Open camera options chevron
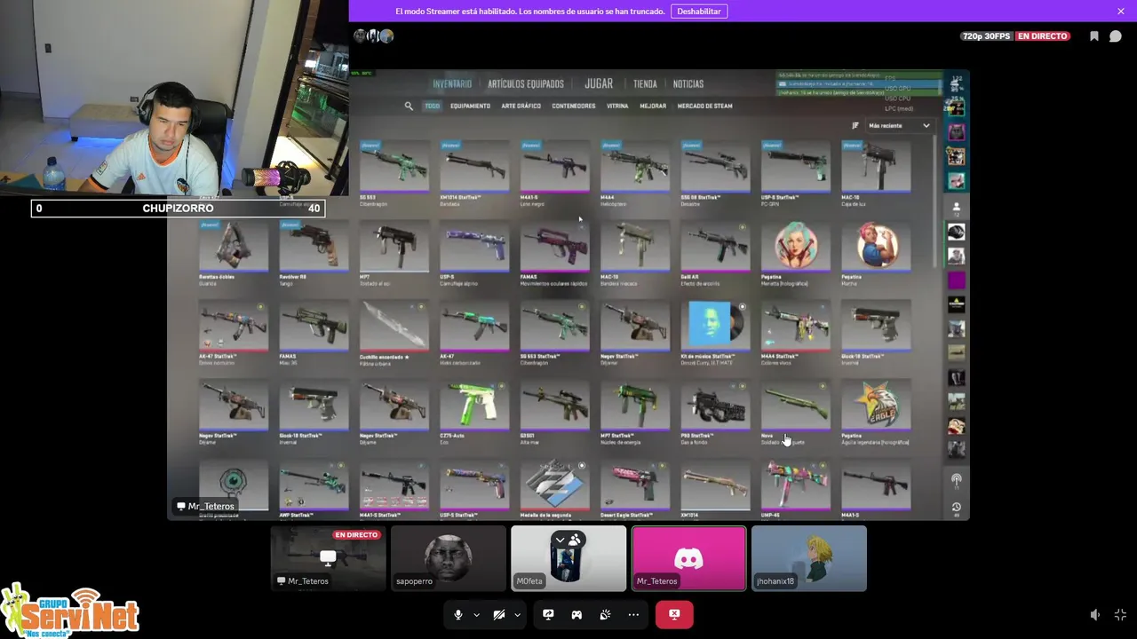The height and width of the screenshot is (639, 1137). click(x=517, y=615)
